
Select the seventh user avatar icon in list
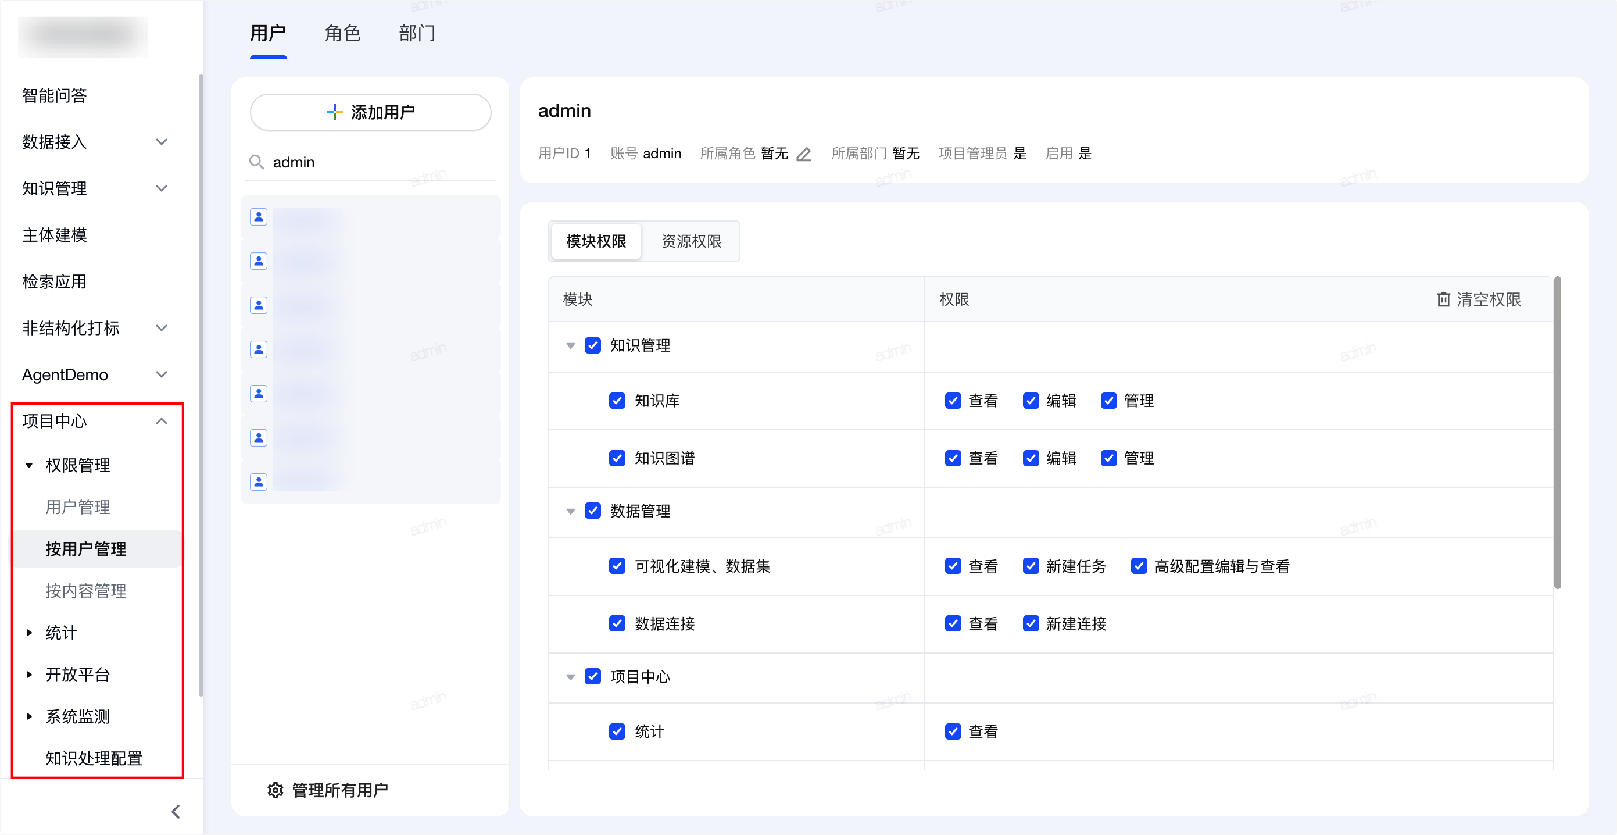259,482
